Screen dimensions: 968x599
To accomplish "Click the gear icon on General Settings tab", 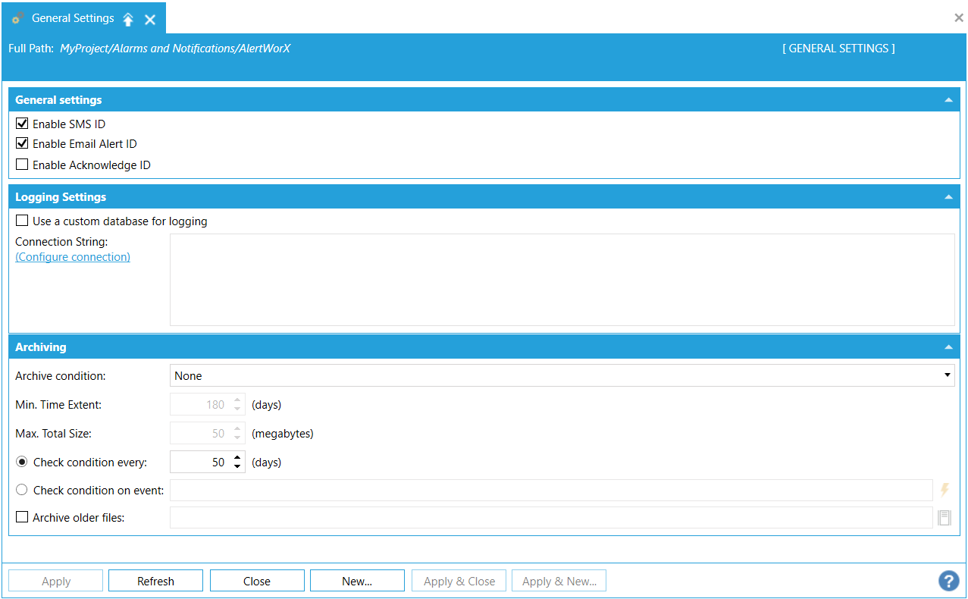I will (x=18, y=18).
